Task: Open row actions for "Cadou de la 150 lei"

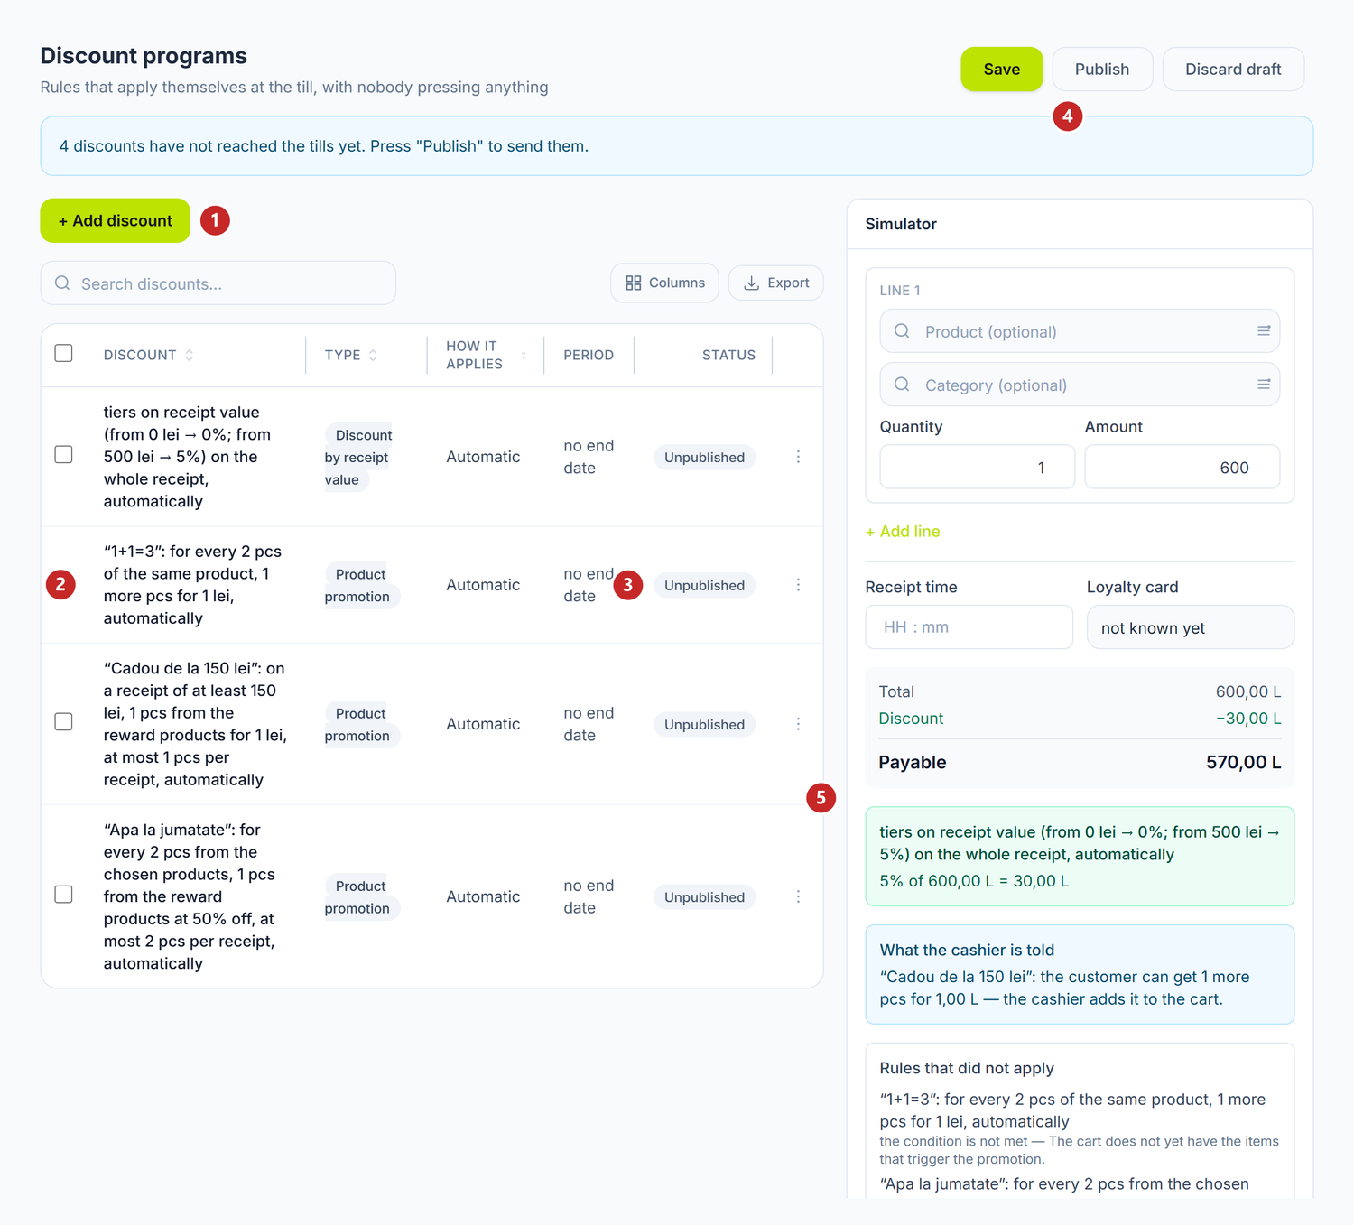Action: [798, 724]
